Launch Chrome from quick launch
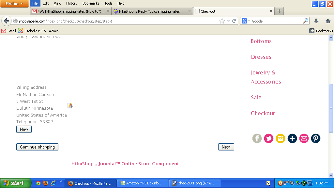This screenshot has width=334, height=188. click(38, 183)
